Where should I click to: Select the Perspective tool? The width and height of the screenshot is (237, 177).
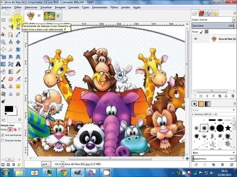click(x=18, y=57)
